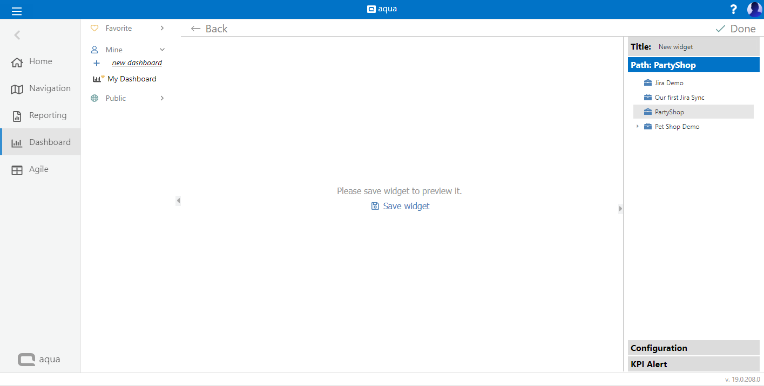
Task: Expand the Public dashboards section
Action: point(162,98)
